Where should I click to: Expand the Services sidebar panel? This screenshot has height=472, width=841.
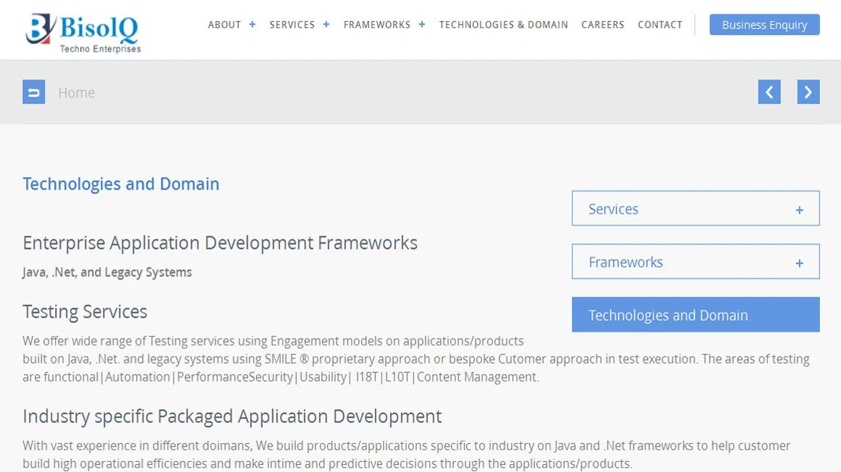pos(799,209)
